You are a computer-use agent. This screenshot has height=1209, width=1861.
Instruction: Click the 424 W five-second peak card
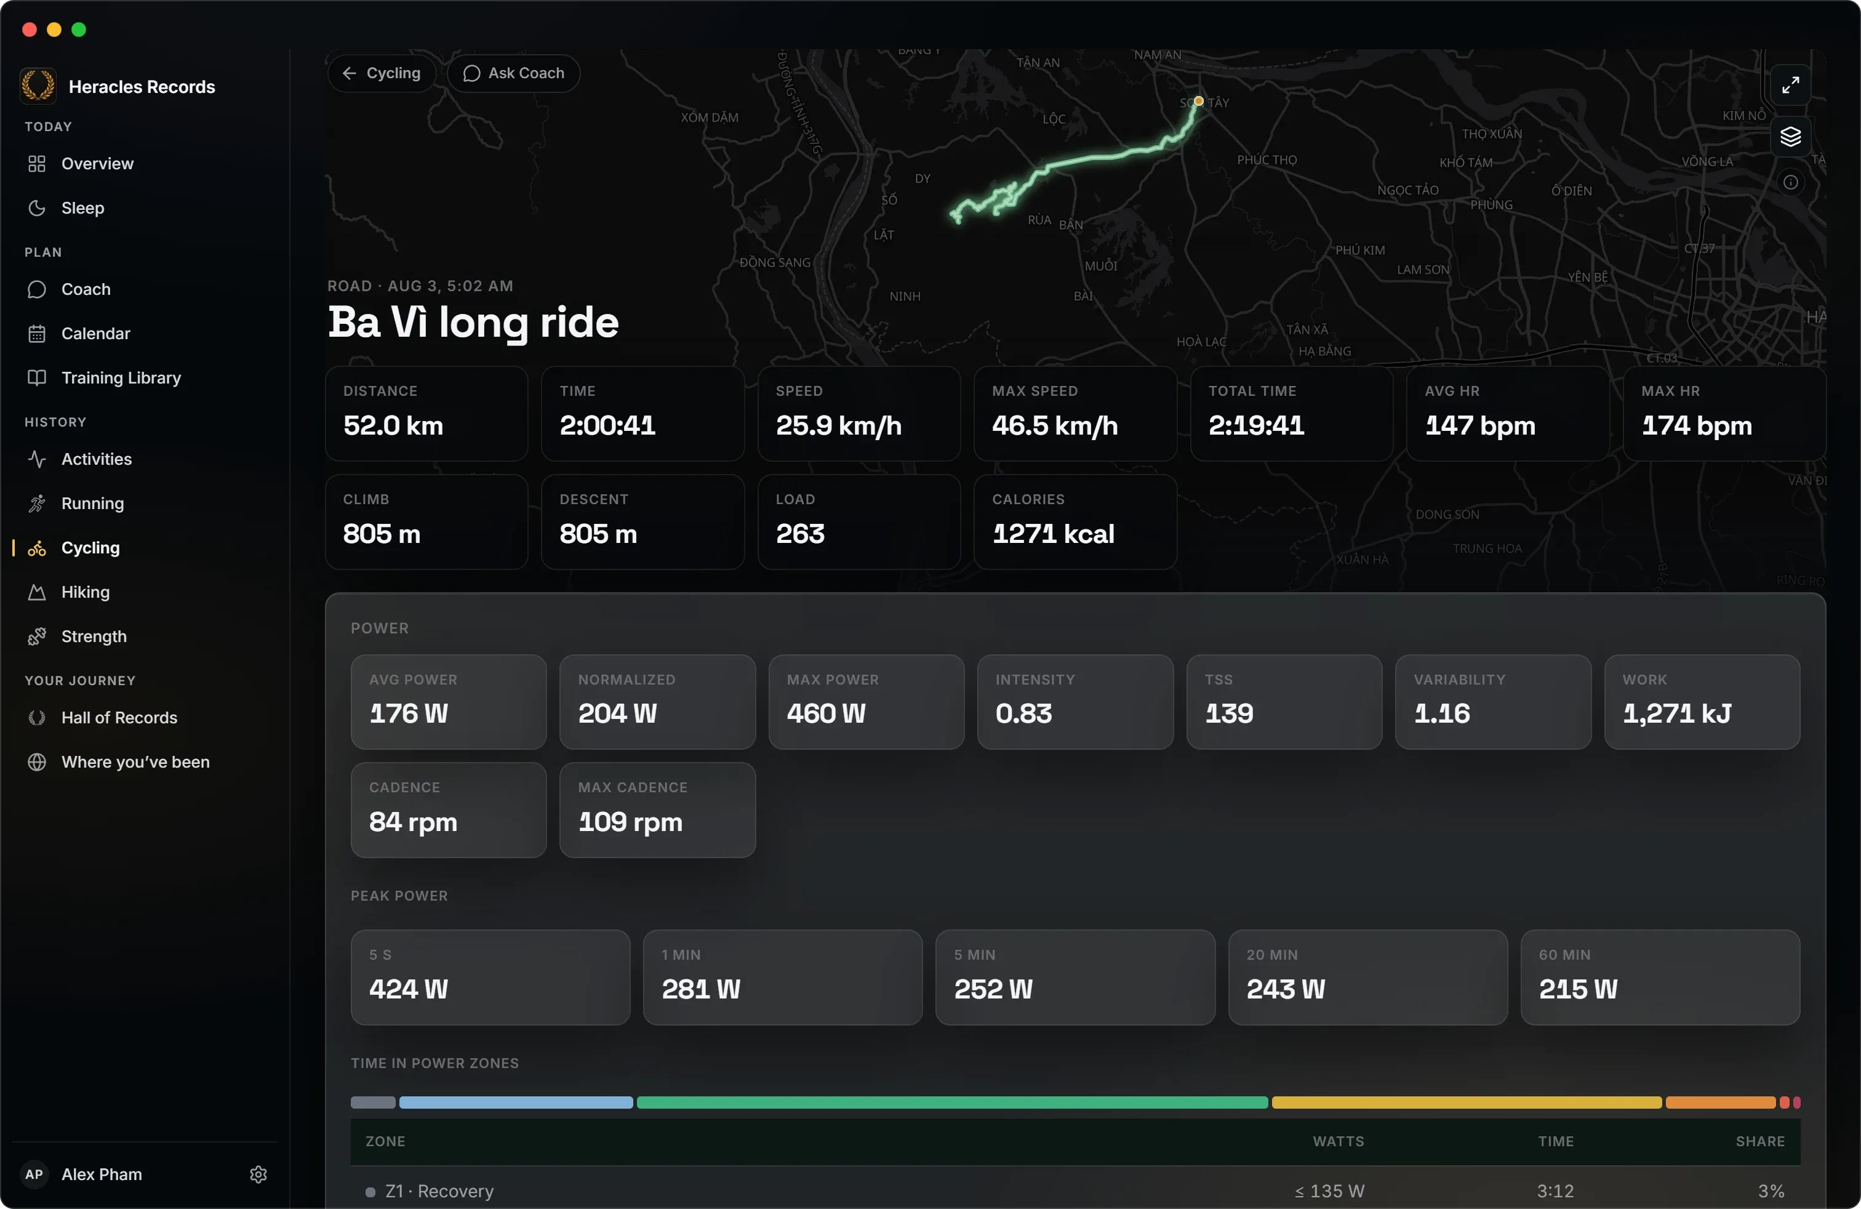click(x=490, y=978)
